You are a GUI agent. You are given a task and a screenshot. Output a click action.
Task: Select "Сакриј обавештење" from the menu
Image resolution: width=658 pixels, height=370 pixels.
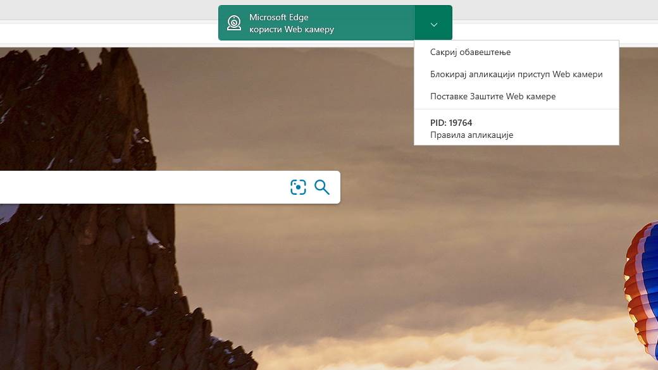pos(470,52)
